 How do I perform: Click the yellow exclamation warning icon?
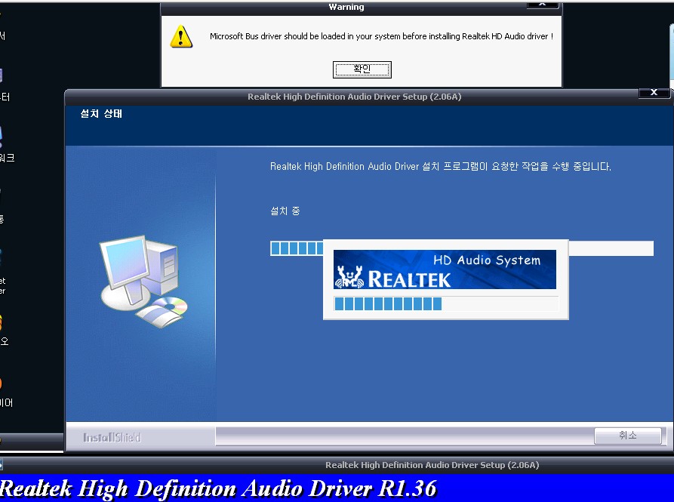pyautogui.click(x=181, y=36)
